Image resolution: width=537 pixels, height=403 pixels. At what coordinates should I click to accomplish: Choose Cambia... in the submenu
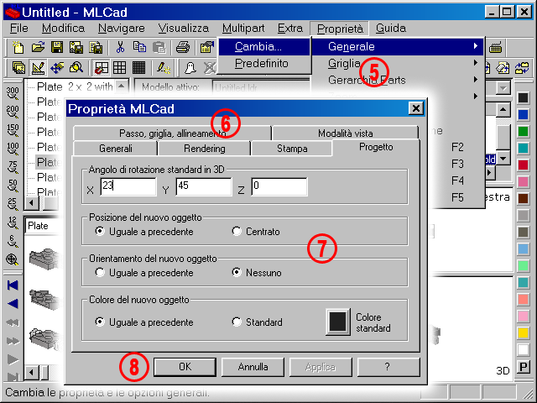tap(264, 47)
